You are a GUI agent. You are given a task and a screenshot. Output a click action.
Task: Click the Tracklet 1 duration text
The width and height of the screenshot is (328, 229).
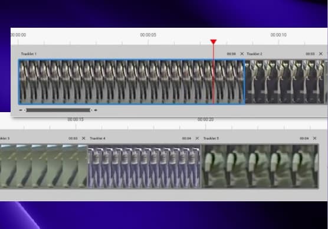click(x=231, y=54)
